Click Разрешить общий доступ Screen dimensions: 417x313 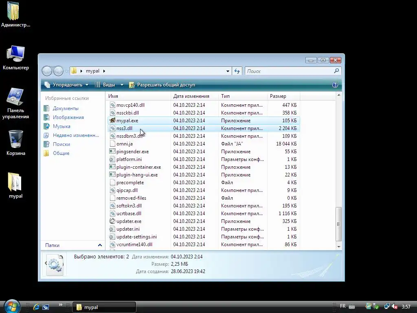[162, 85]
